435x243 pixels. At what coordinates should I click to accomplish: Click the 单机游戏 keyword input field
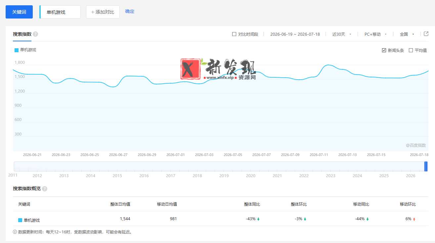tap(60, 12)
